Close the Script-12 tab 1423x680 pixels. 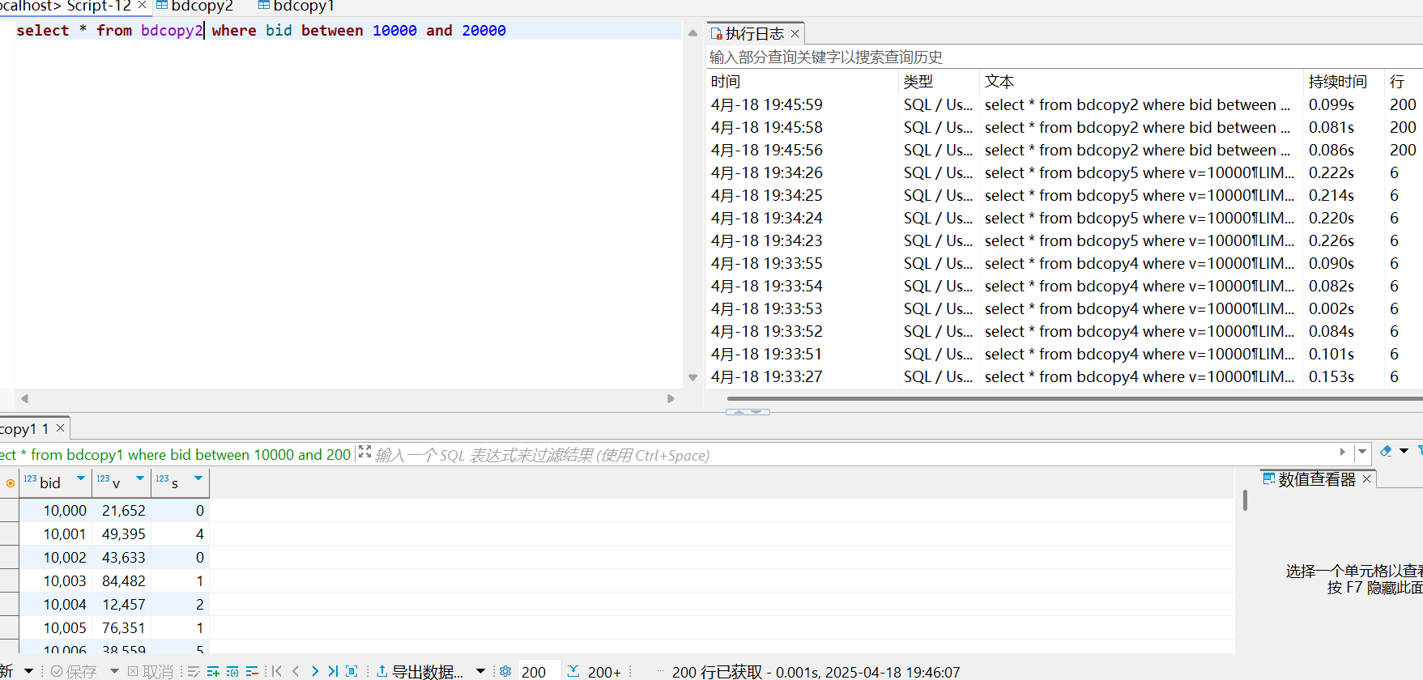(143, 5)
